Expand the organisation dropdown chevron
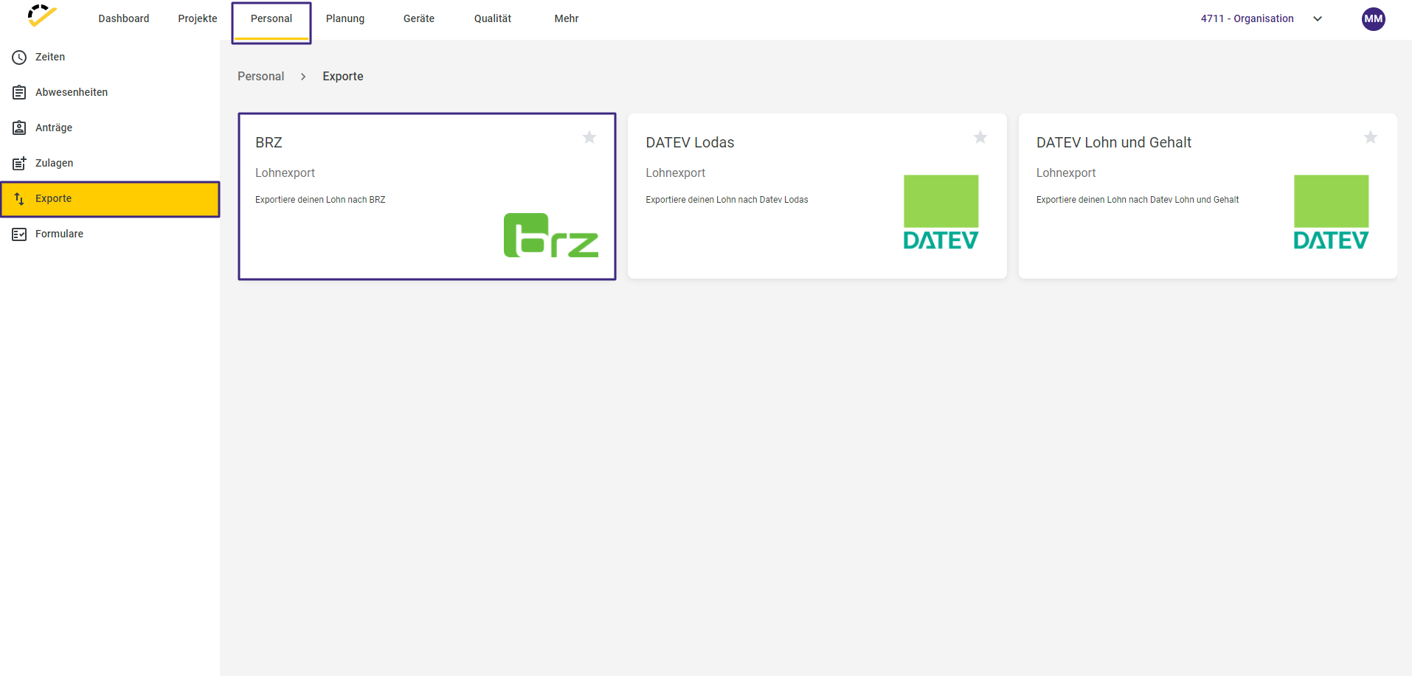This screenshot has width=1412, height=676. click(1318, 19)
